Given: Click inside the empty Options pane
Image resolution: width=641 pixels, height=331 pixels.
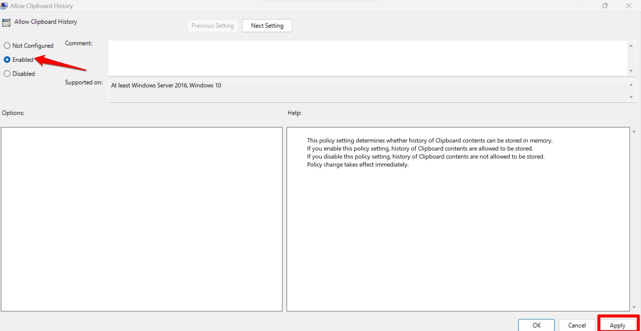Looking at the screenshot, I should [x=142, y=219].
